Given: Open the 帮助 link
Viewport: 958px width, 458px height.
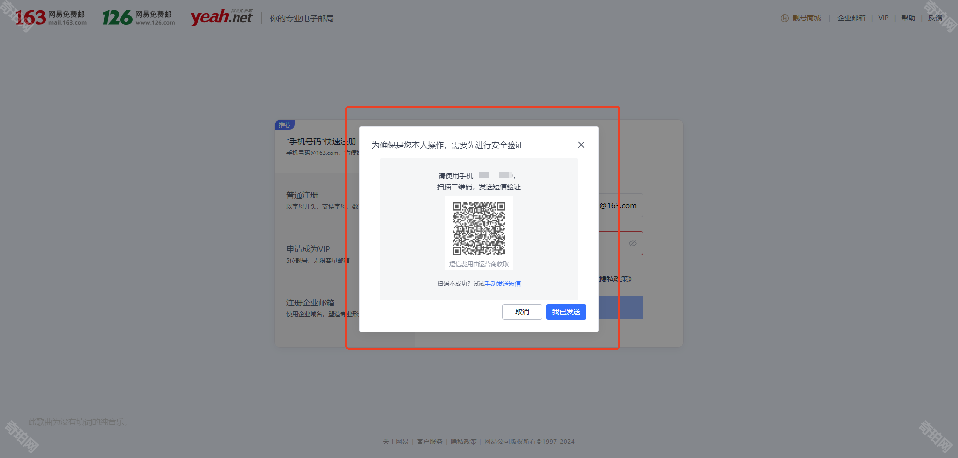Looking at the screenshot, I should [x=908, y=18].
